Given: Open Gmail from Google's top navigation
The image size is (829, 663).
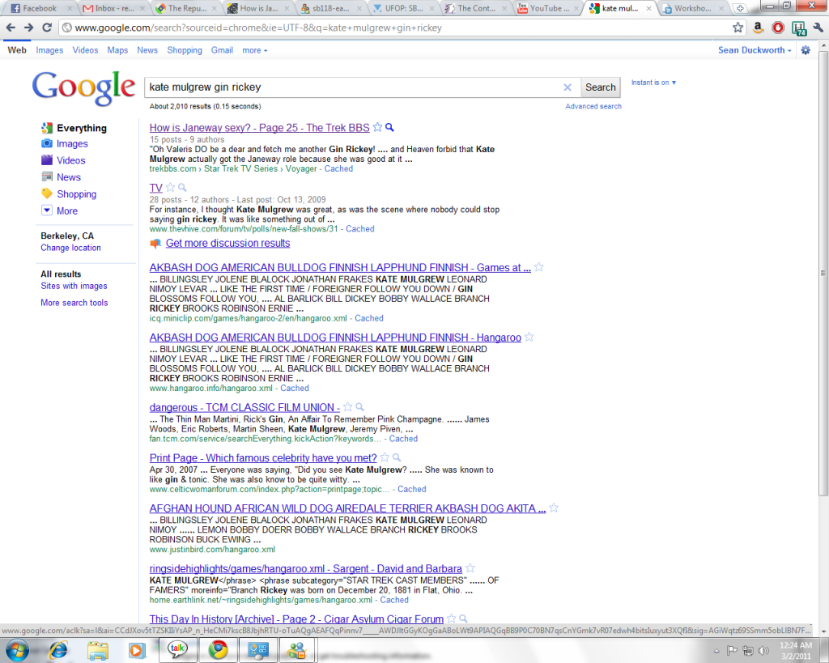Looking at the screenshot, I should pyautogui.click(x=222, y=50).
